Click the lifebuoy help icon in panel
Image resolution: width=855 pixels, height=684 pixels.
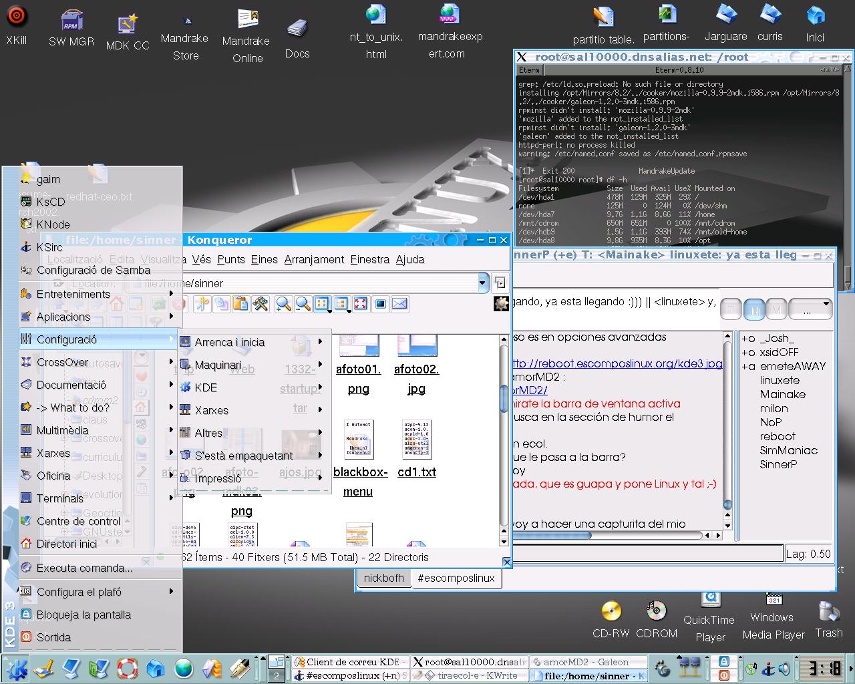128,669
